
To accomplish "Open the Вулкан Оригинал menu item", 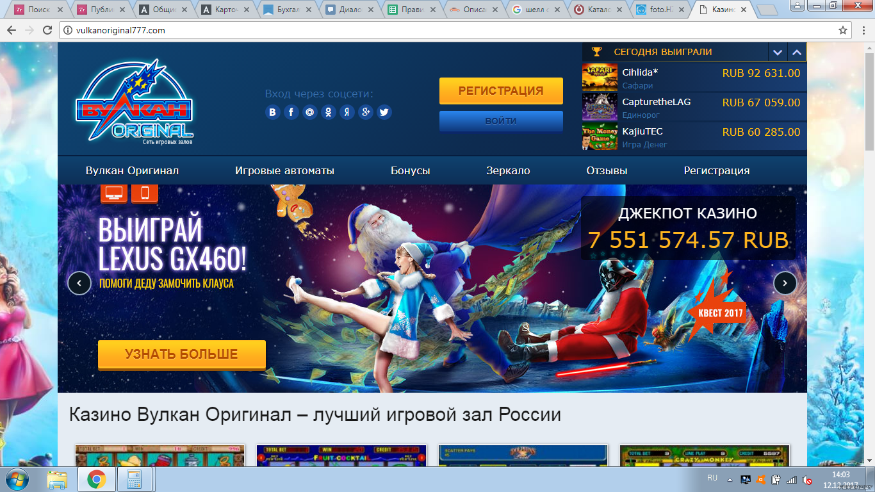I will [x=132, y=170].
